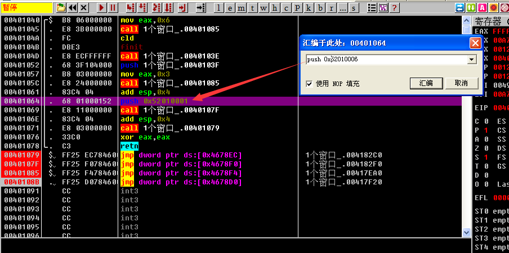Select 'push 0x52010001' highlighted row

[x=231, y=101]
